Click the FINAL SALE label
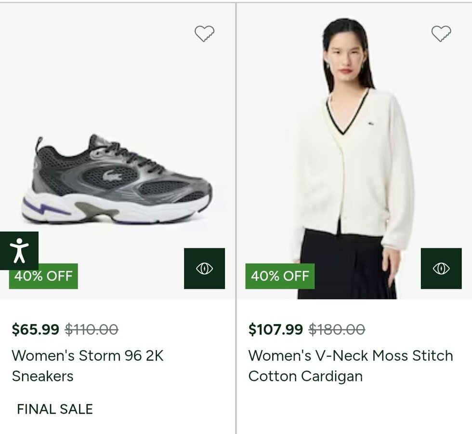The image size is (472, 434). (x=55, y=409)
